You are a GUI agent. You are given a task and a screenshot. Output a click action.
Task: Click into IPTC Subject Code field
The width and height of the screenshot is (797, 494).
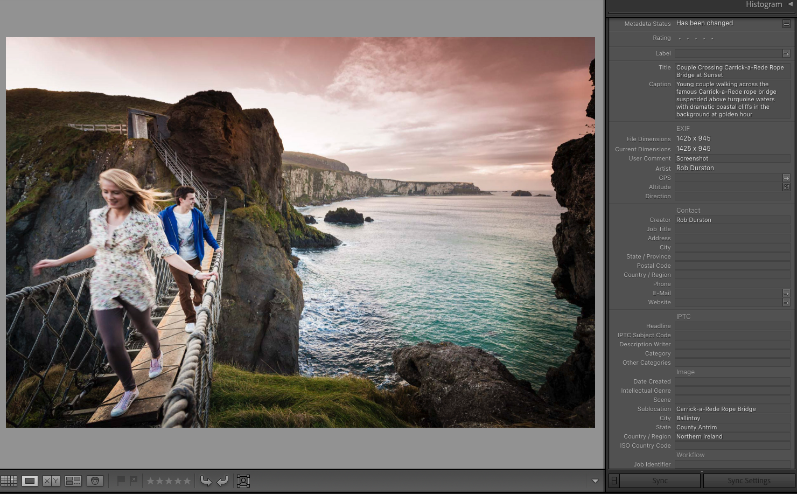tap(732, 335)
